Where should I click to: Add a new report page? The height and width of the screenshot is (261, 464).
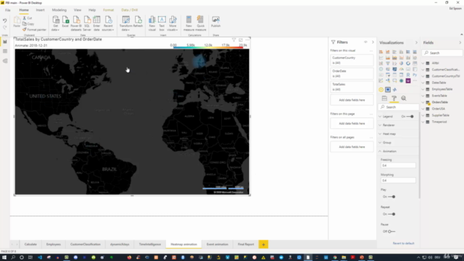pos(263,244)
